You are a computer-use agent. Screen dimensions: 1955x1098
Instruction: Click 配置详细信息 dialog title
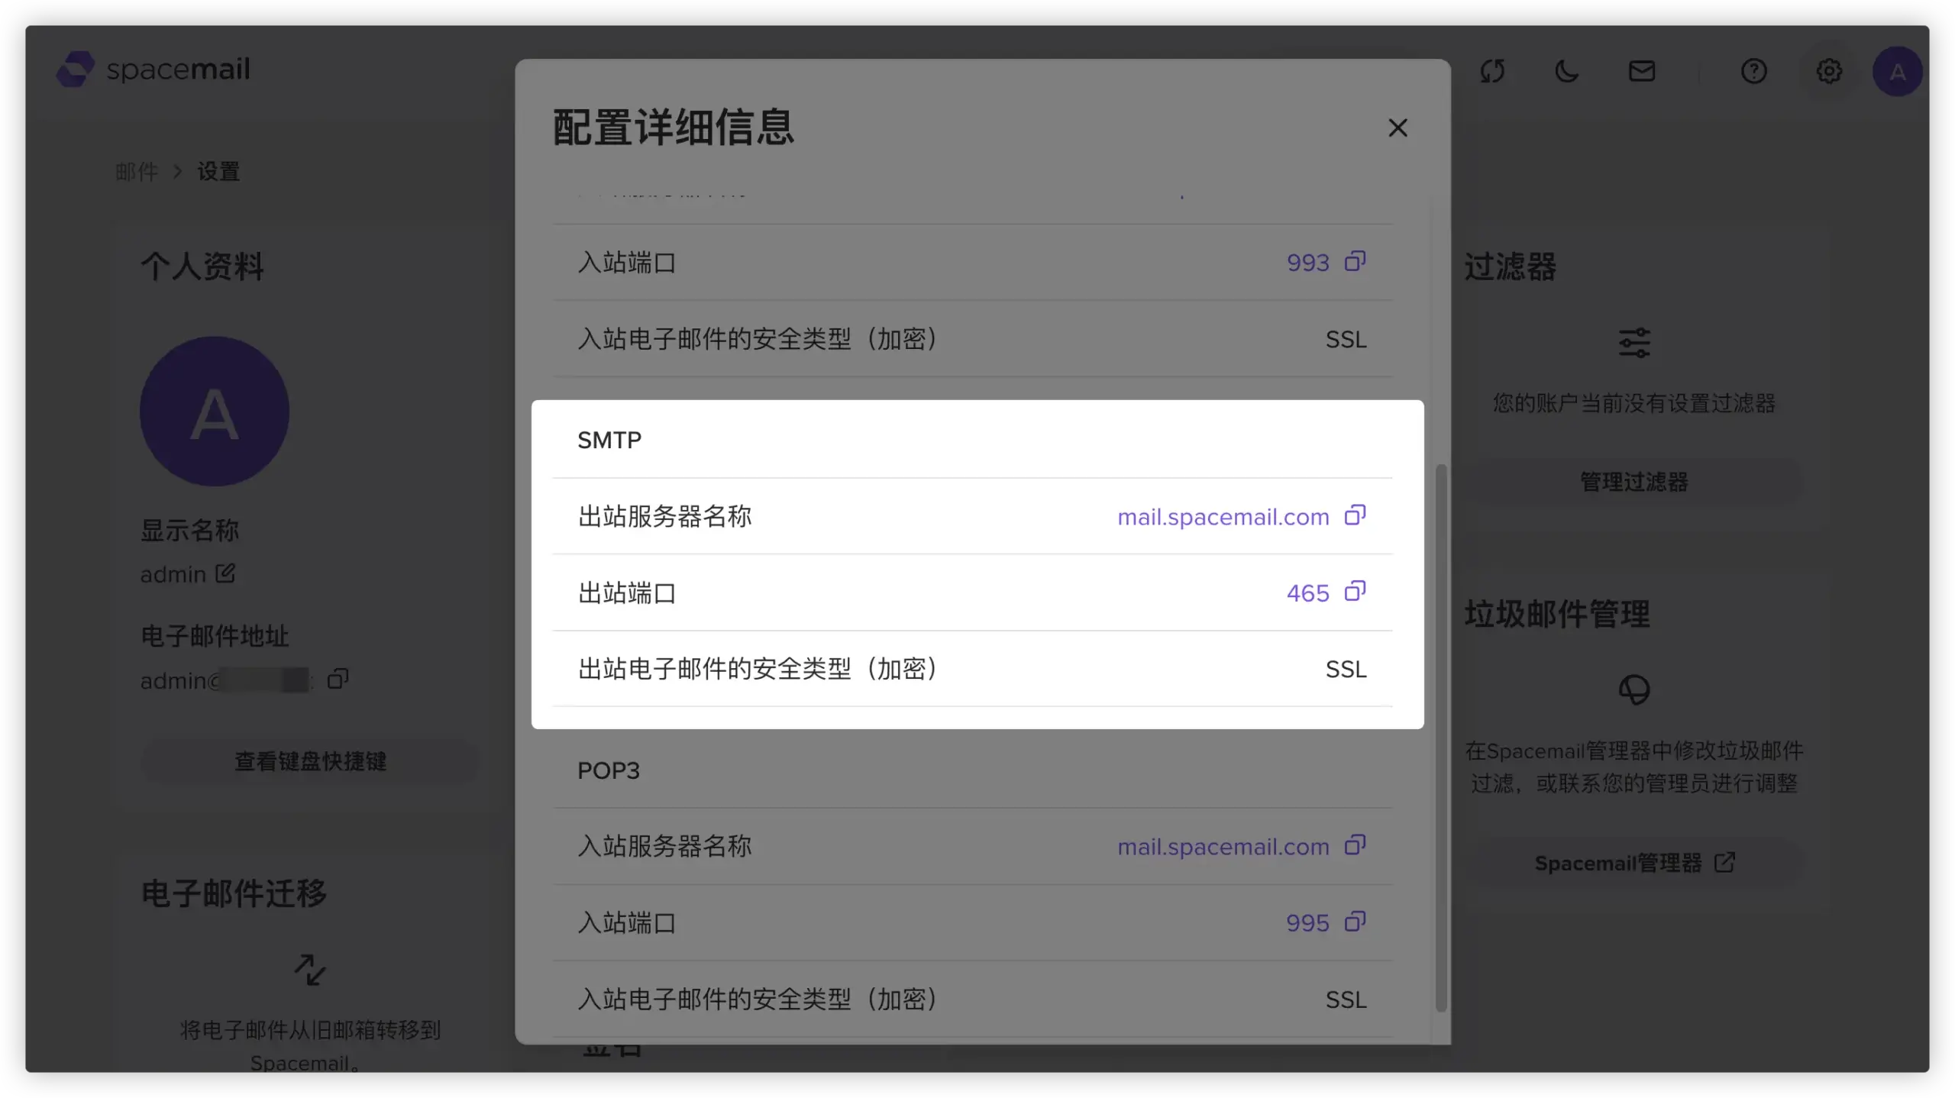(x=673, y=127)
